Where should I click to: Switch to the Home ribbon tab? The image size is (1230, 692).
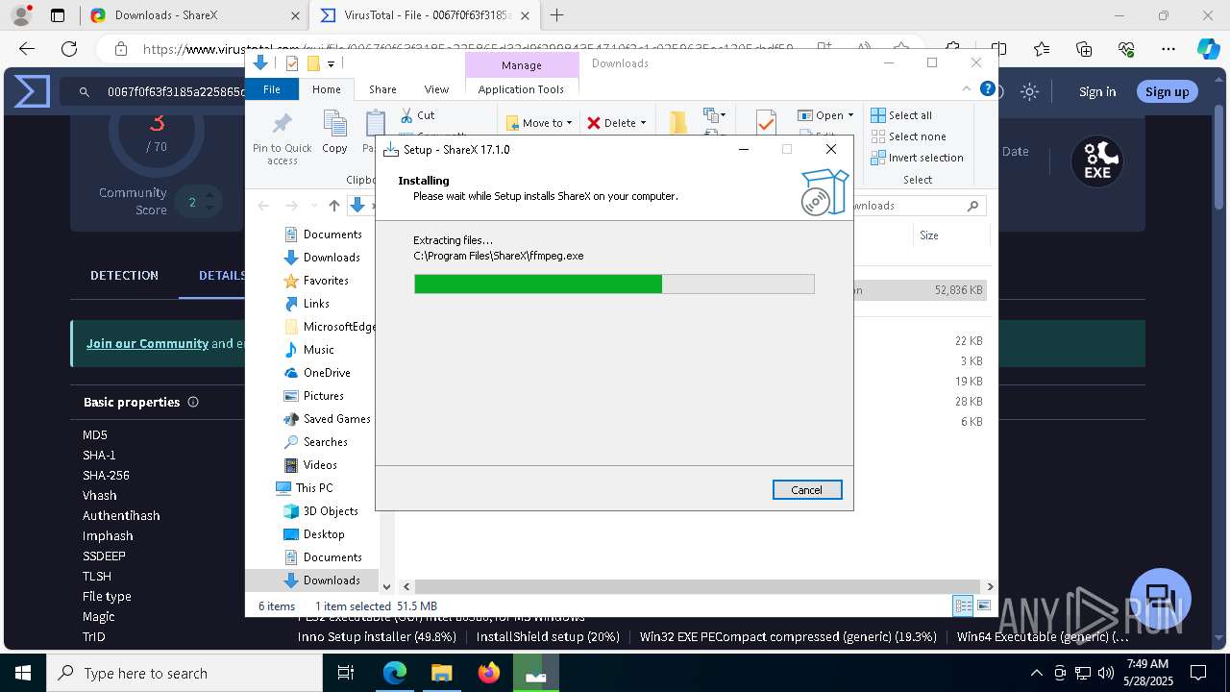[326, 88]
